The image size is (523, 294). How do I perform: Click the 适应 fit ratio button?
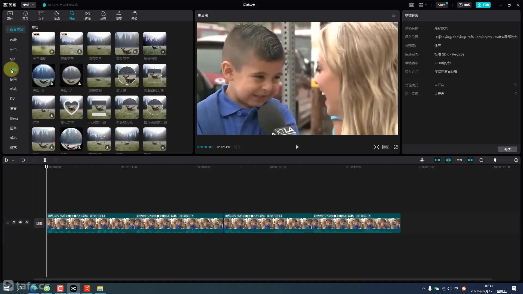pos(386,147)
